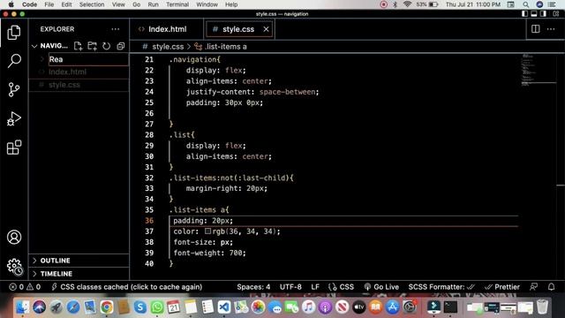
Task: Open Explorer views and more actions ellipsis
Action: tap(116, 29)
